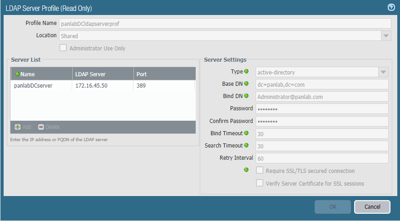Image resolution: width=400 pixels, height=221 pixels.
Task: Click the LDAP server hint text
Action: tap(59, 139)
